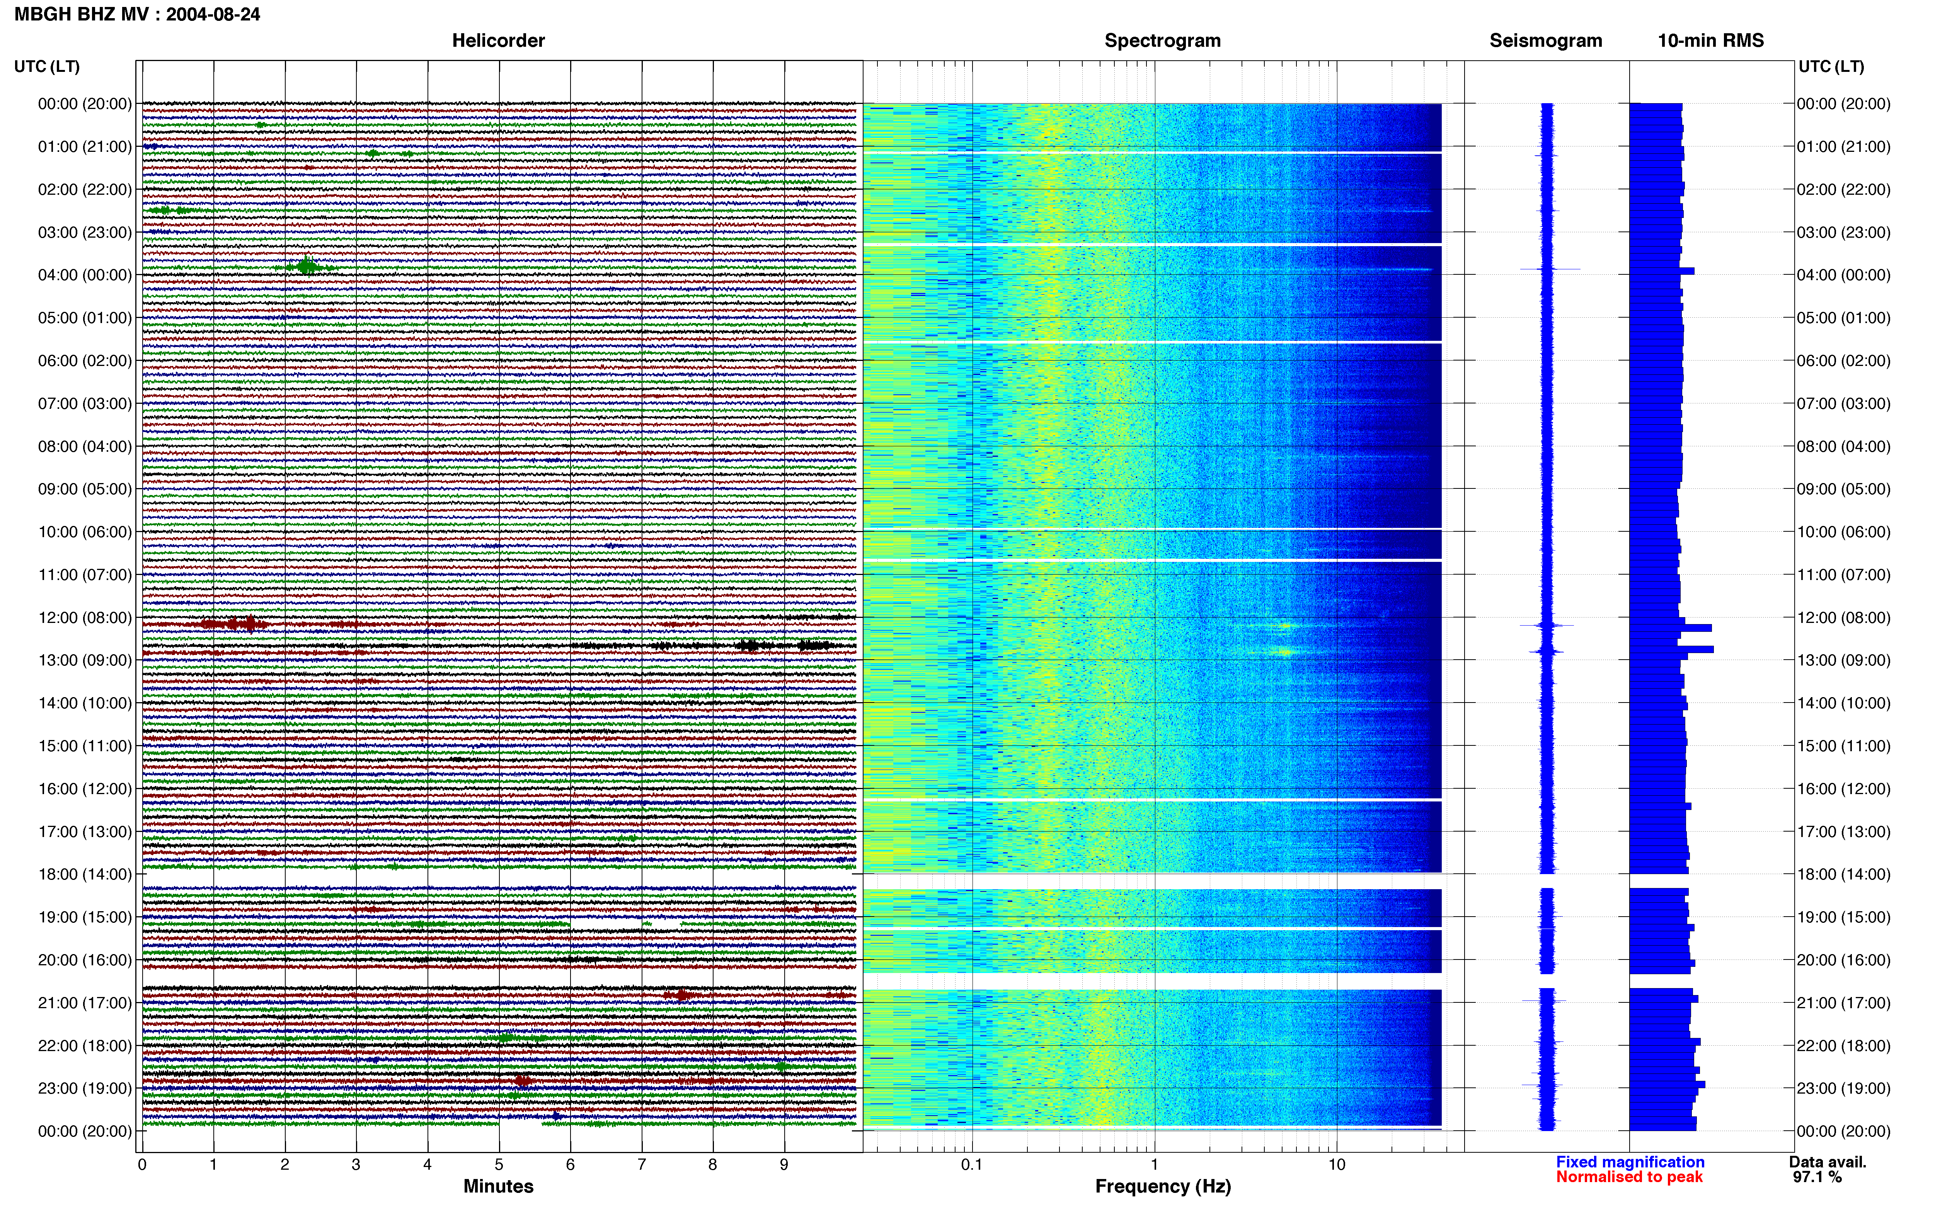The height and width of the screenshot is (1213, 1940).
Task: Click Helicorder time label 10:00 (06:00)
Action: [x=85, y=532]
